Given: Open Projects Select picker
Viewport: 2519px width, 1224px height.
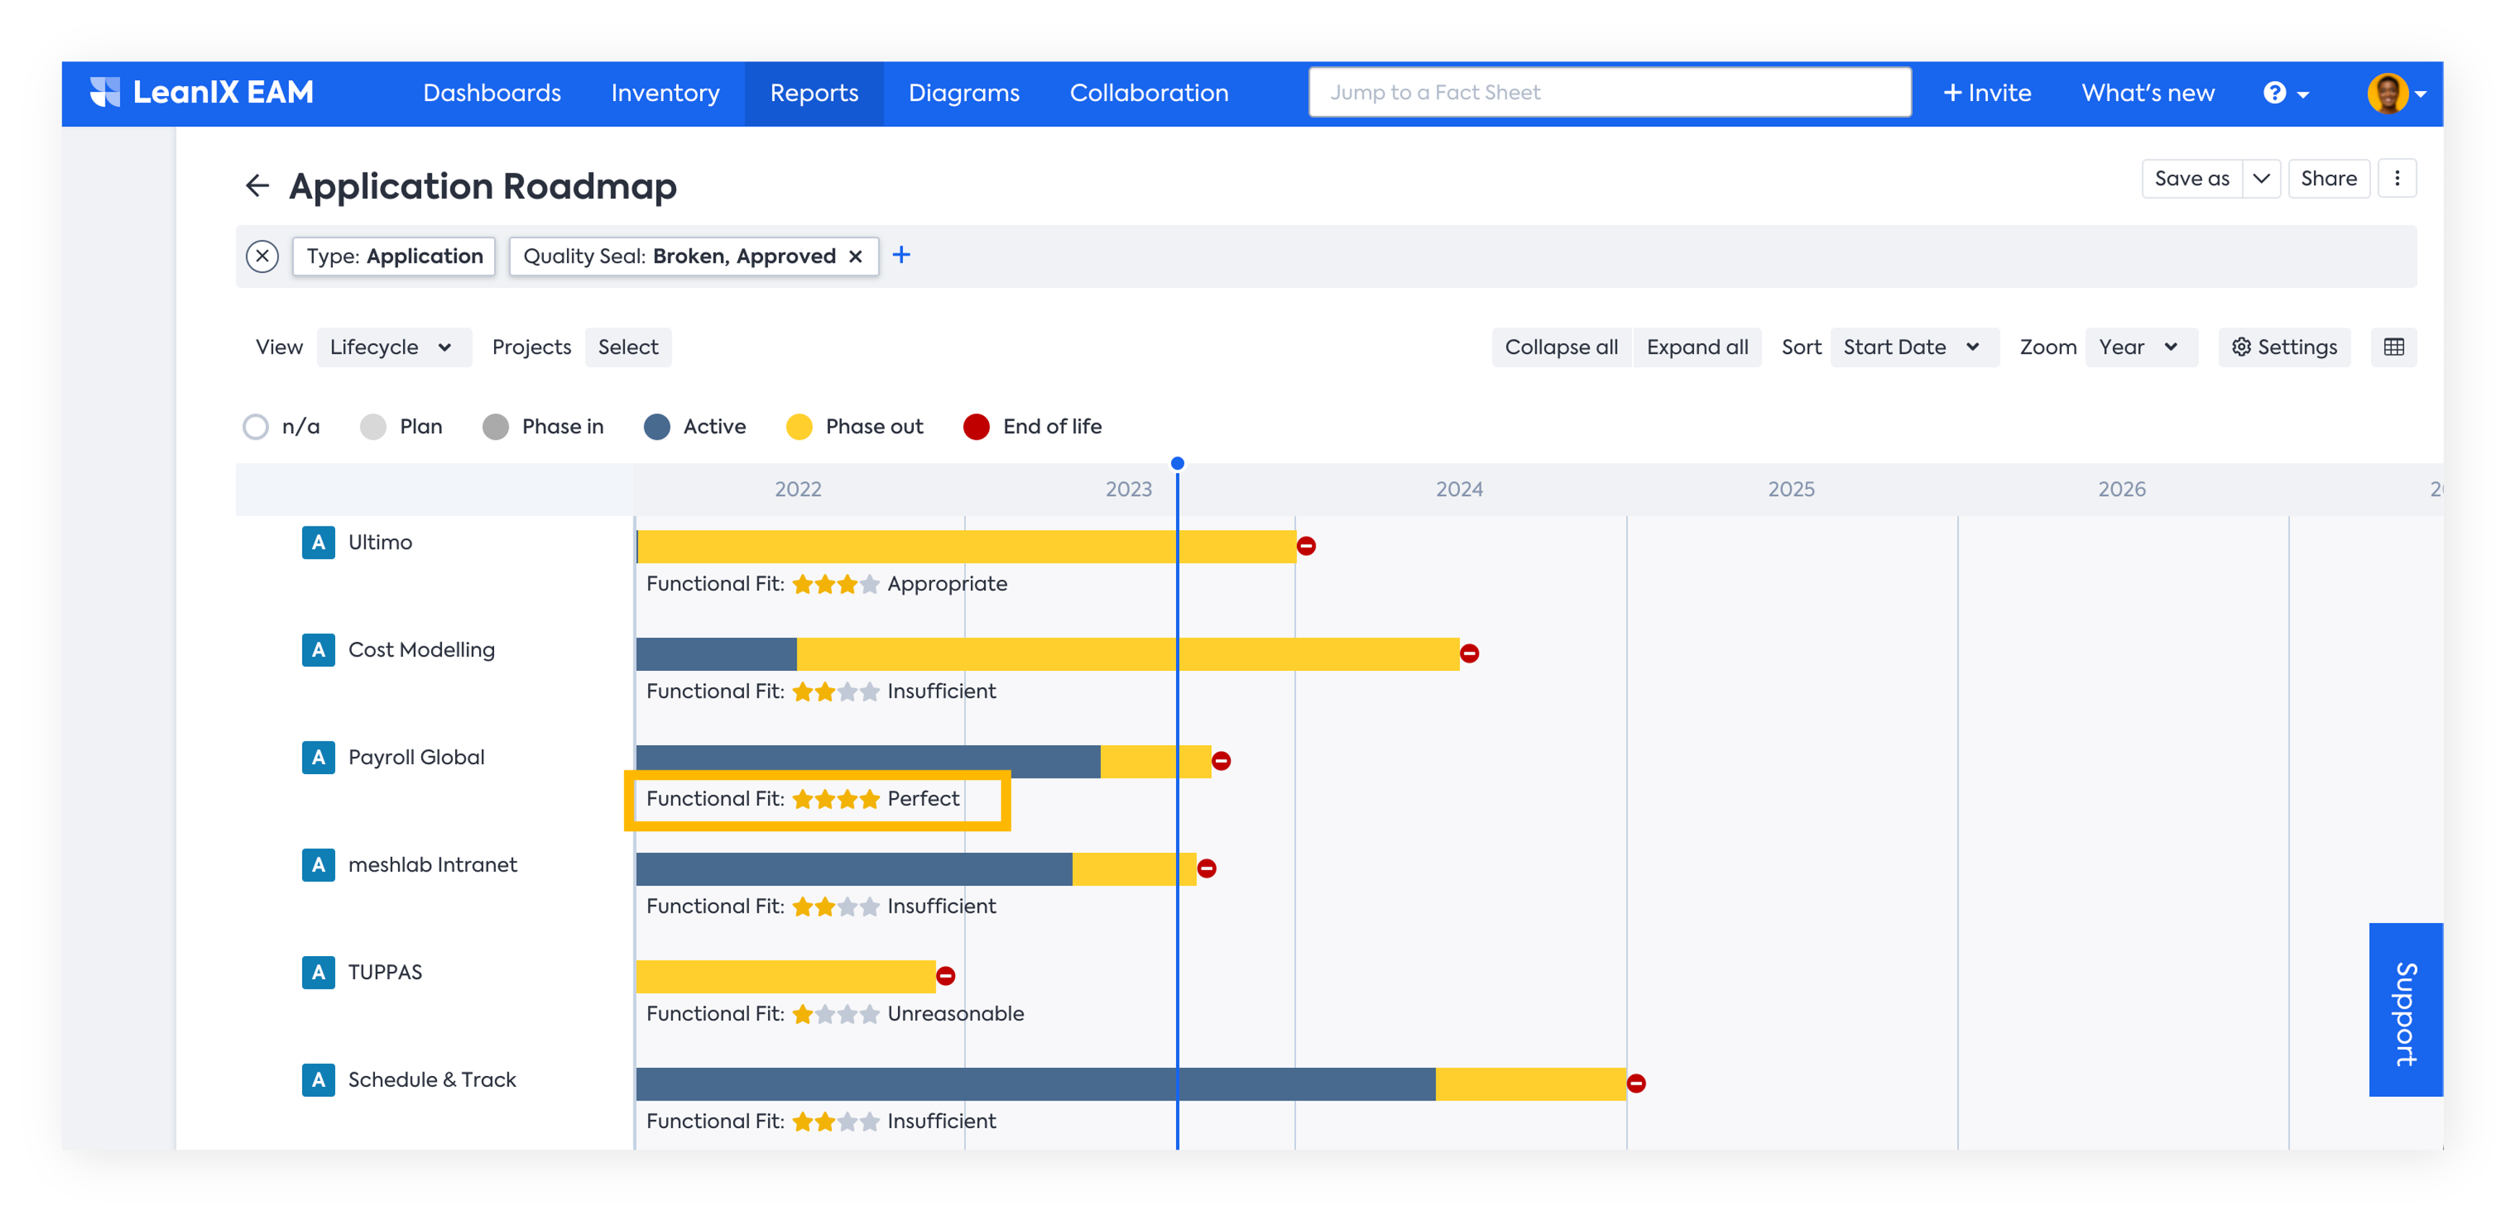Looking at the screenshot, I should (x=628, y=347).
